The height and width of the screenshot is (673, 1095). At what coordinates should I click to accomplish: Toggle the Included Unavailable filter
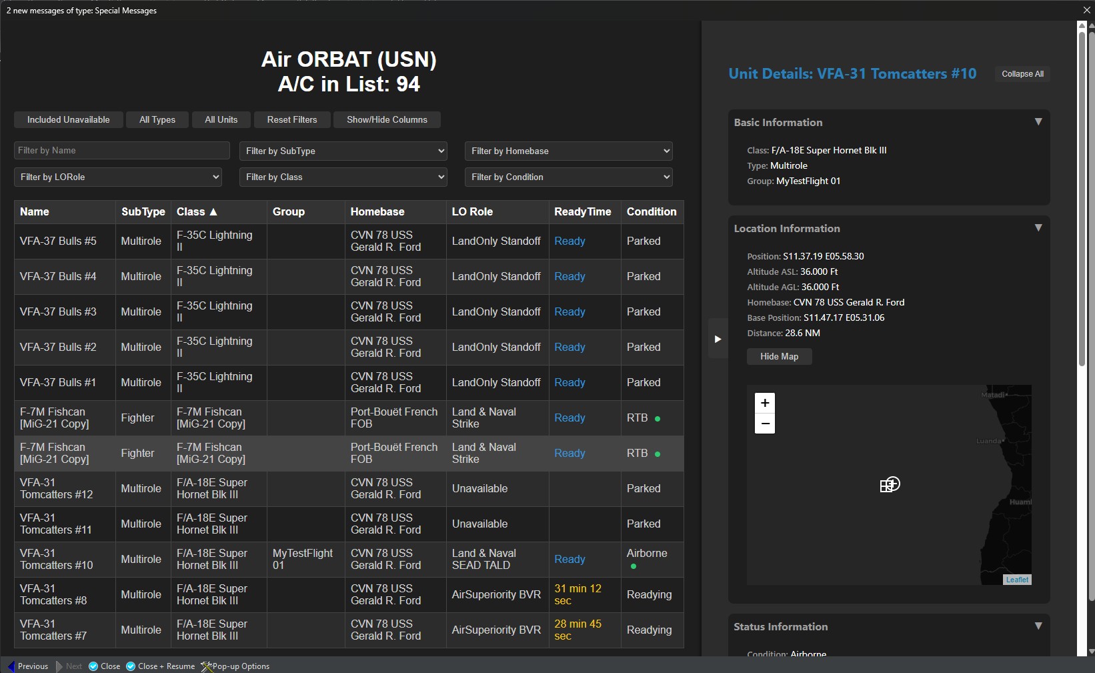tap(68, 119)
